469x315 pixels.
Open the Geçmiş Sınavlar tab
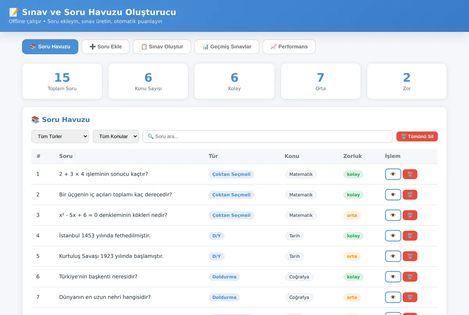pos(227,47)
